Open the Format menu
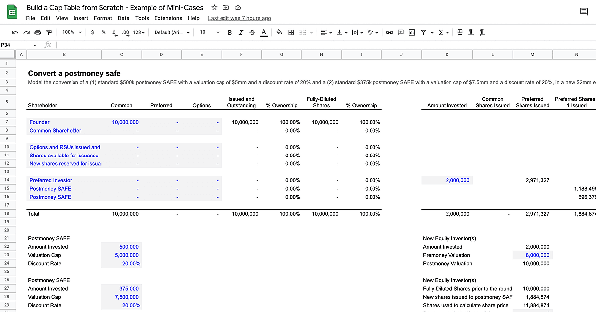The image size is (596, 312). click(103, 18)
